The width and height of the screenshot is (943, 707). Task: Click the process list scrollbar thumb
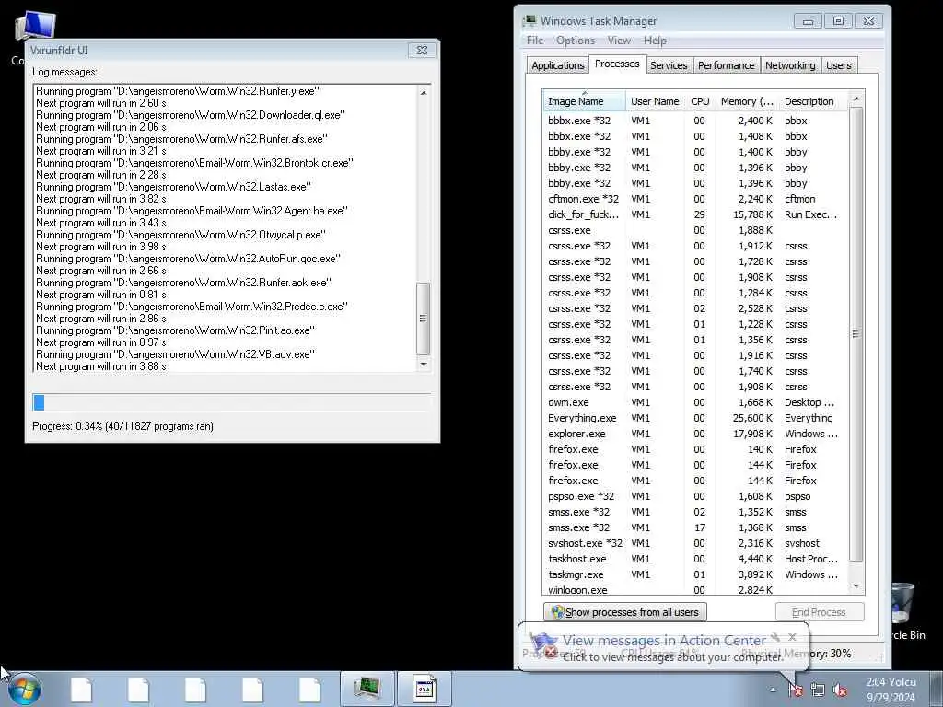click(x=856, y=333)
